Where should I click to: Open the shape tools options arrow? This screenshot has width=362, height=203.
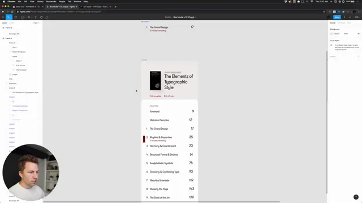coord(24,17)
